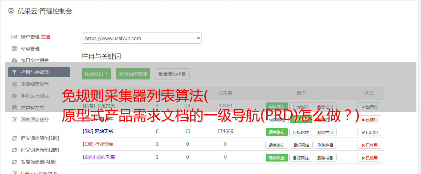Open the [定向] 定向采集 column link
The height and width of the screenshot is (174, 421).
tap(99, 157)
